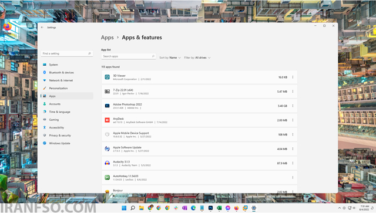Show hidden icons in system tray
This screenshot has width=376, height=213.
click(x=340, y=208)
